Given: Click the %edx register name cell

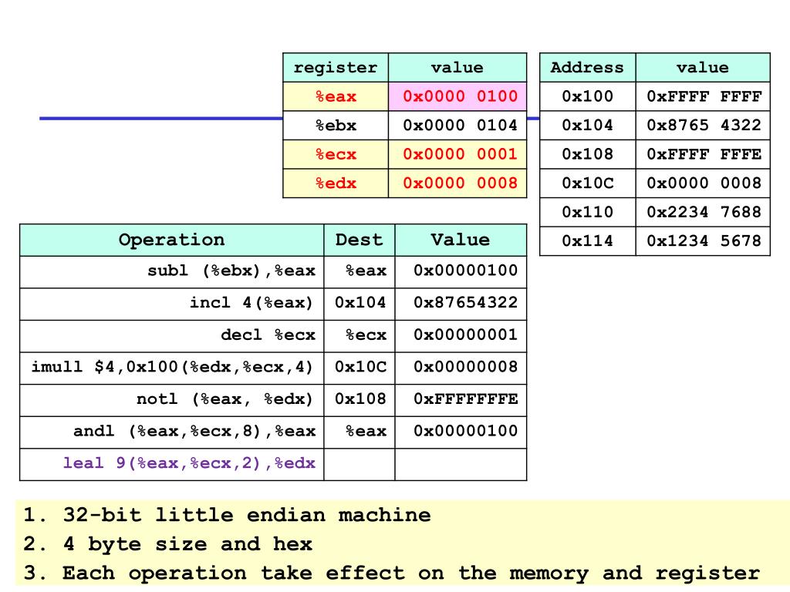Looking at the screenshot, I should click(x=336, y=183).
